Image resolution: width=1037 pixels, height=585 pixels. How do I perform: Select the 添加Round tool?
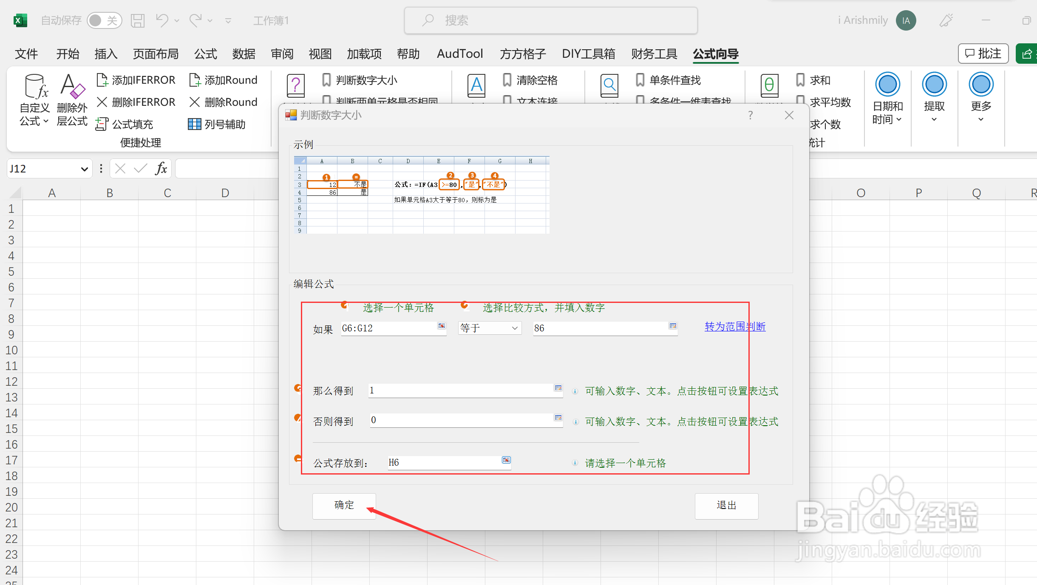[x=223, y=80]
